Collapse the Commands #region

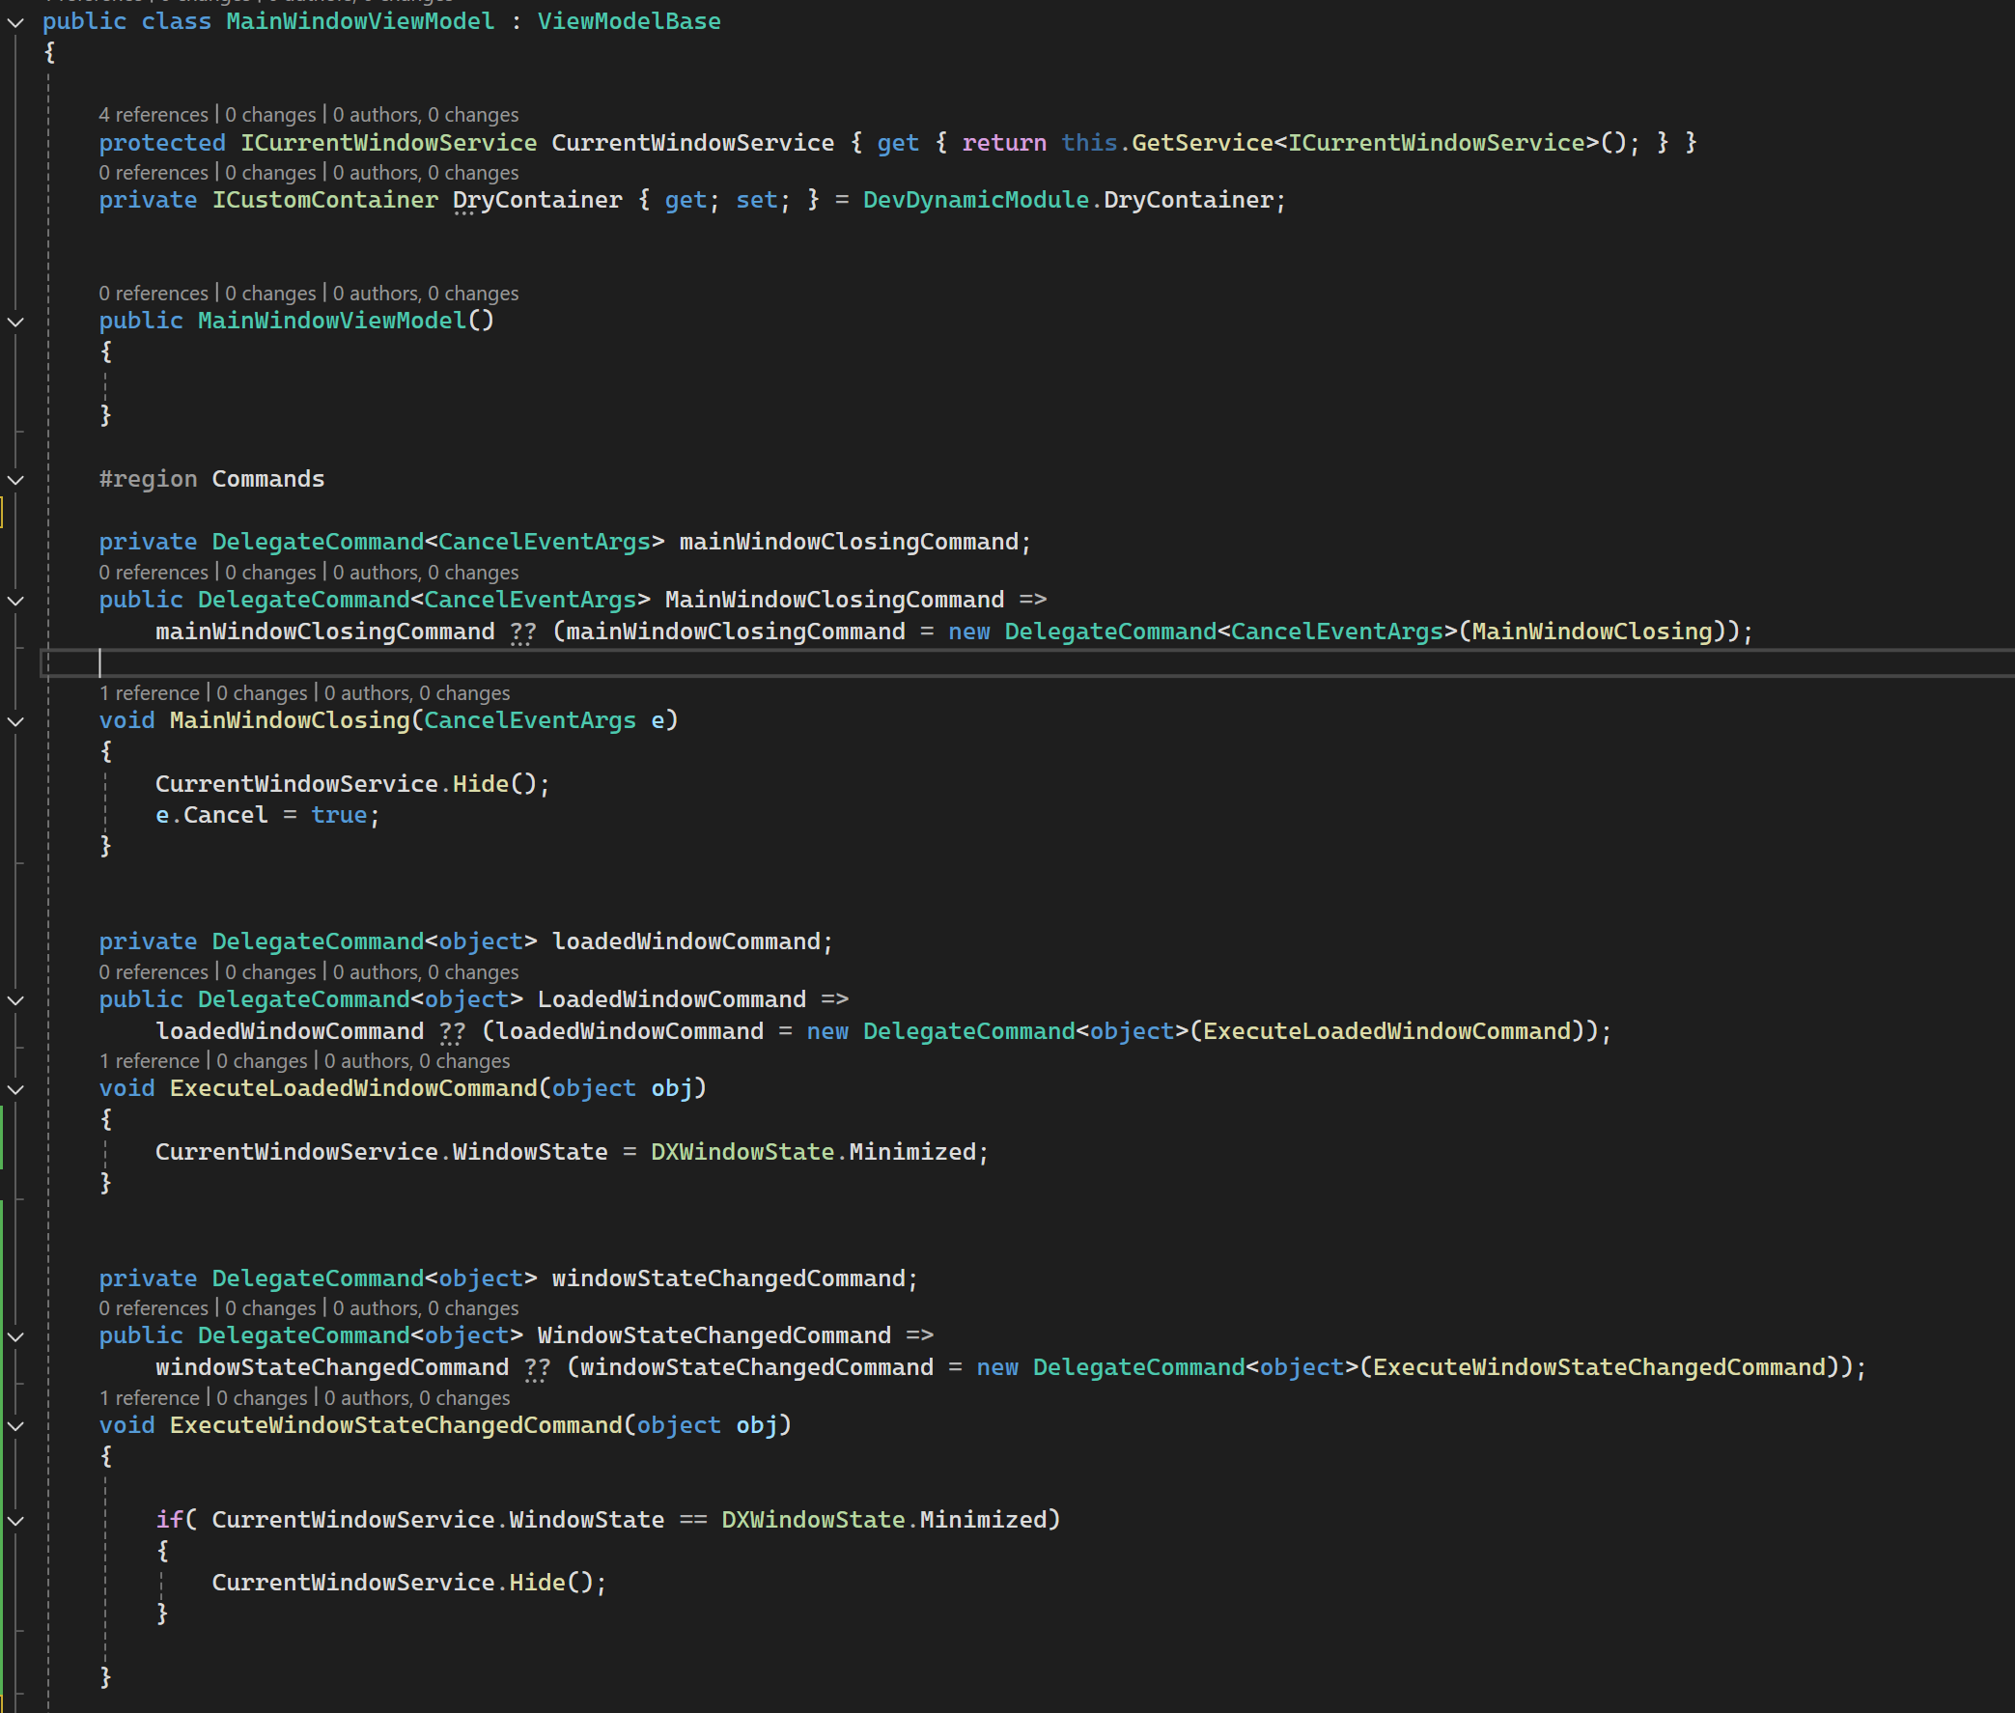pos(15,480)
